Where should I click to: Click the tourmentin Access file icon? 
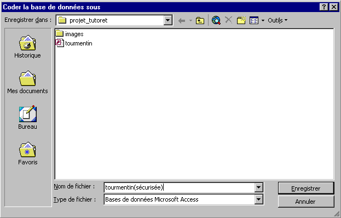pyautogui.click(x=60, y=43)
